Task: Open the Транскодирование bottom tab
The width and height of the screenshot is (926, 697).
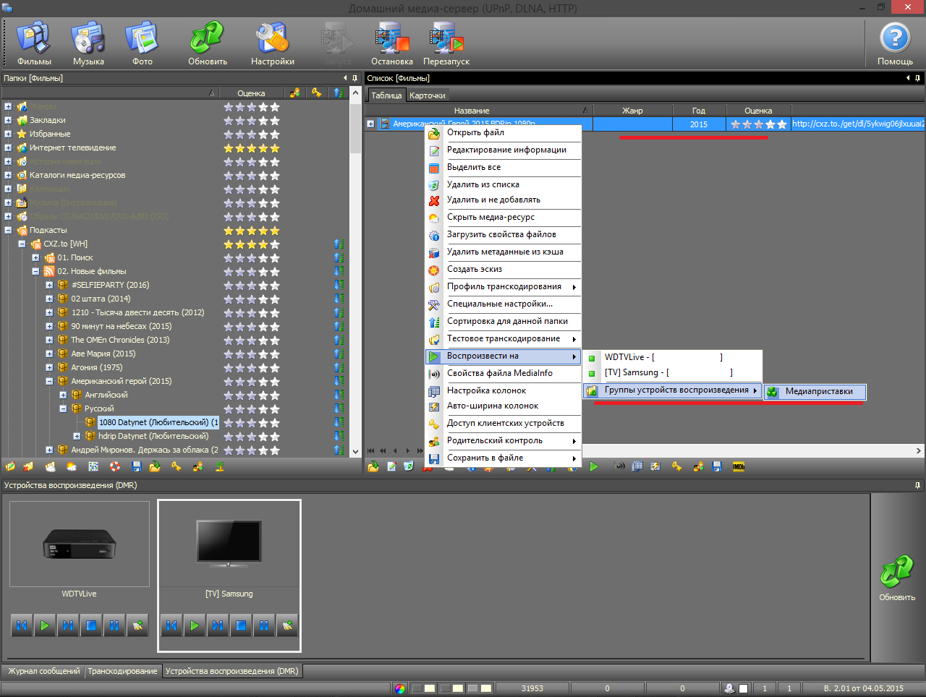Action: pyautogui.click(x=122, y=671)
